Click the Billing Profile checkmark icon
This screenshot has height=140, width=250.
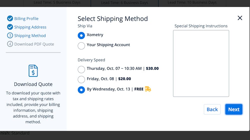(10, 19)
